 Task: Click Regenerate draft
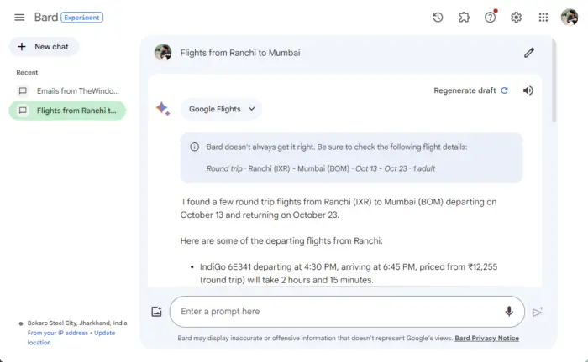pyautogui.click(x=470, y=90)
